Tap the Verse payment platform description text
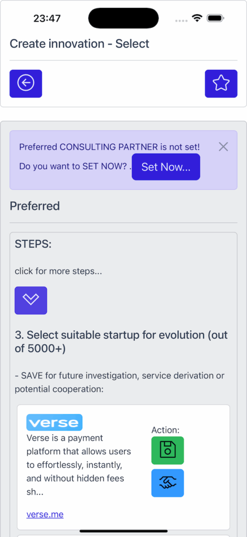Viewport: 247px width, 537px height. pos(79,465)
